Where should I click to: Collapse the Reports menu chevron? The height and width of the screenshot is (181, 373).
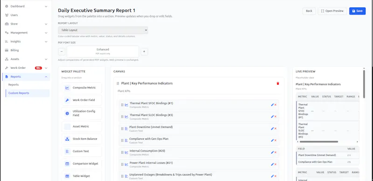pos(46,77)
